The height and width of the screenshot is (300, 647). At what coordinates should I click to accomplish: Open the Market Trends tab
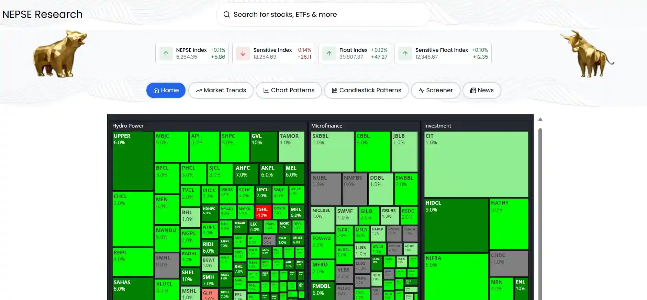click(x=221, y=90)
